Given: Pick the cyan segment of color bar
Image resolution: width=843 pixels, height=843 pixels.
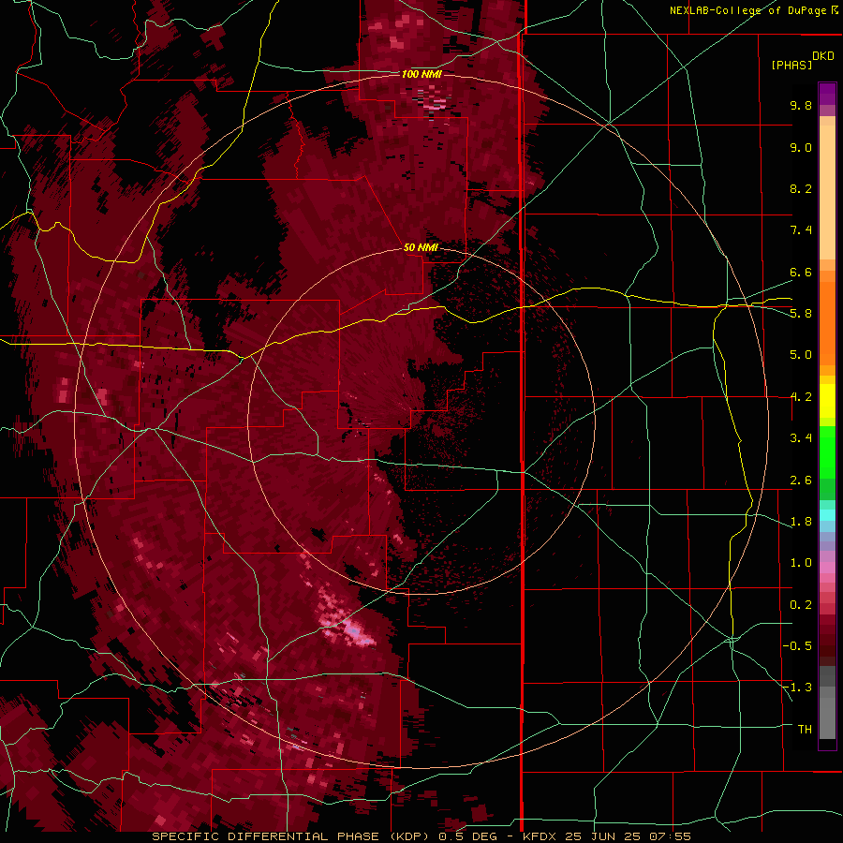Looking at the screenshot, I should 827,514.
